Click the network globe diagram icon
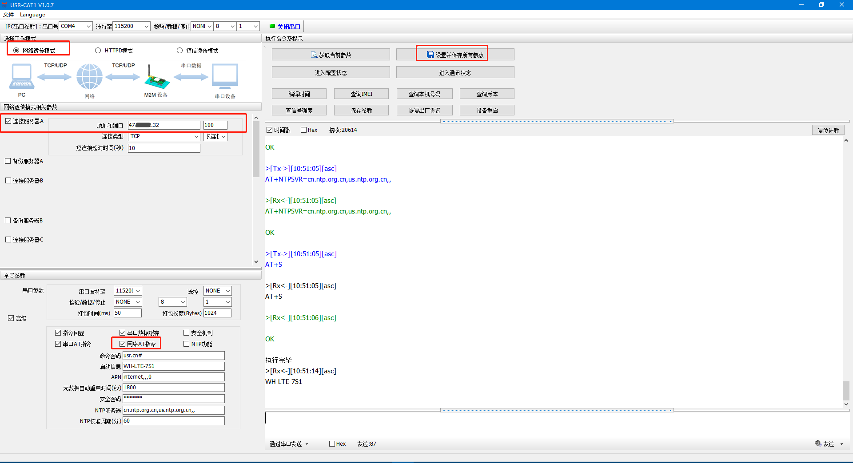This screenshot has height=463, width=853. [x=89, y=77]
